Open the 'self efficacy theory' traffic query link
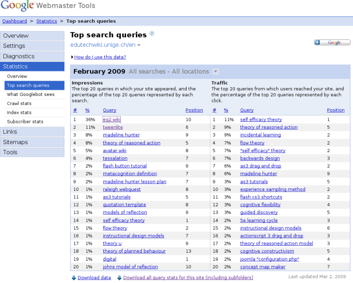 [x=261, y=120]
